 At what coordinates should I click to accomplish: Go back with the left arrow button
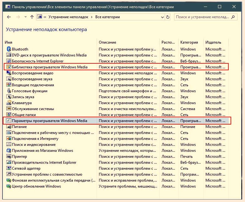pos(9,17)
